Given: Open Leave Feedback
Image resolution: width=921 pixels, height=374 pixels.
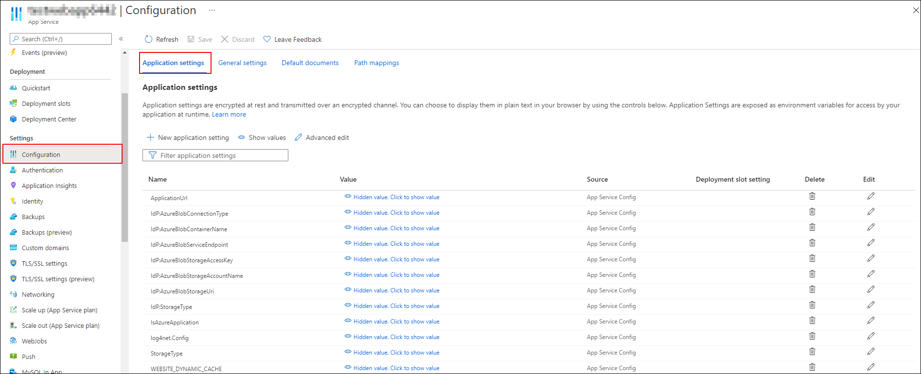Looking at the screenshot, I should (292, 39).
